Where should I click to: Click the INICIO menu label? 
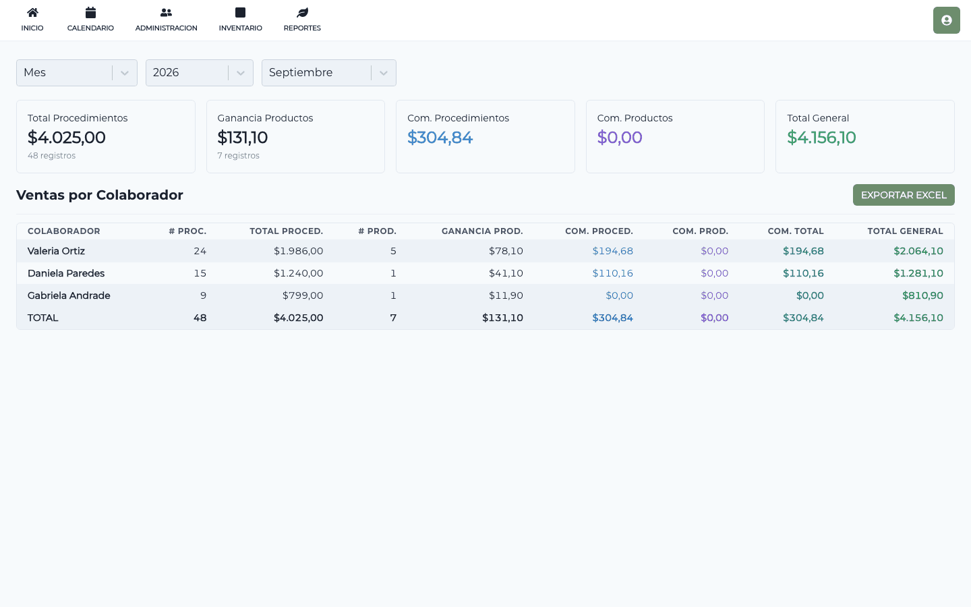pyautogui.click(x=32, y=28)
